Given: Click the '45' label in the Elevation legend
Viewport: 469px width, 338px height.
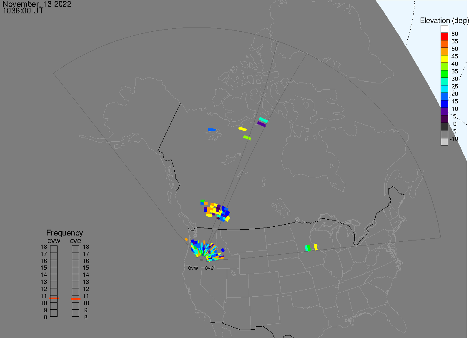Looking at the screenshot, I should (455, 56).
